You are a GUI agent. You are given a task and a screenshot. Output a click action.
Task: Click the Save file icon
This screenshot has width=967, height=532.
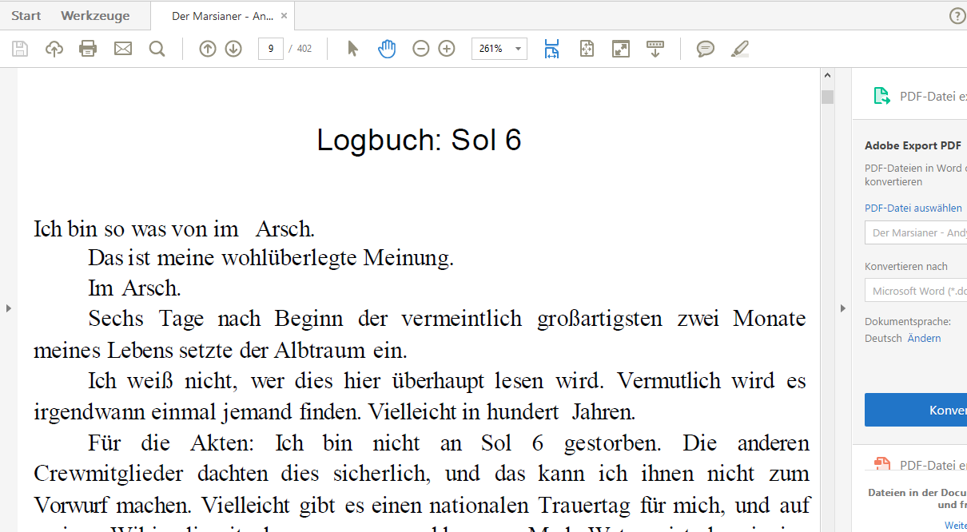[x=20, y=49]
